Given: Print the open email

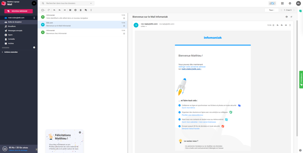Looking at the screenshot, I should click(x=287, y=17).
